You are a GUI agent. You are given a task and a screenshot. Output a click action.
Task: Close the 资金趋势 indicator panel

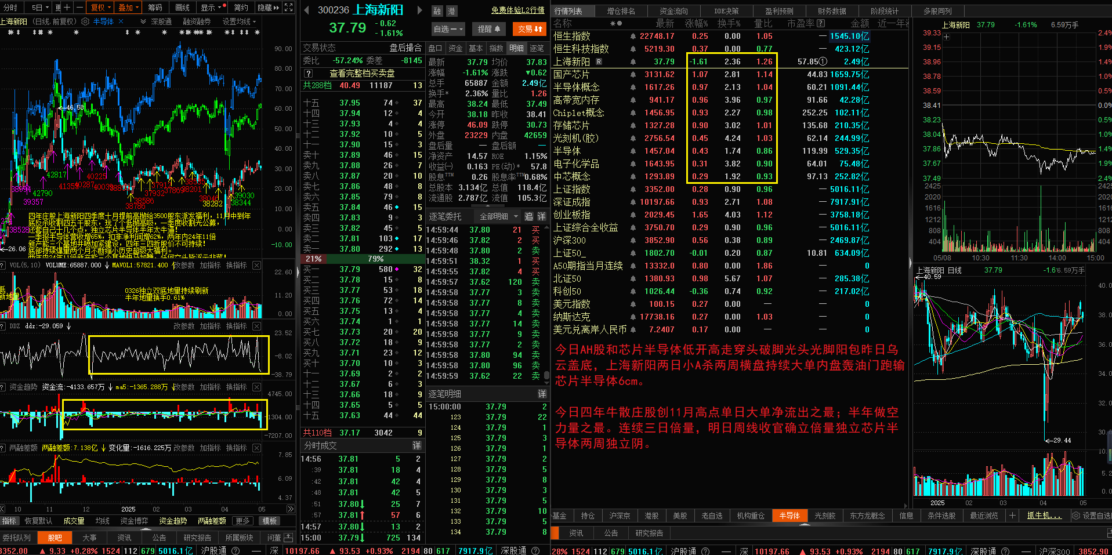click(256, 387)
